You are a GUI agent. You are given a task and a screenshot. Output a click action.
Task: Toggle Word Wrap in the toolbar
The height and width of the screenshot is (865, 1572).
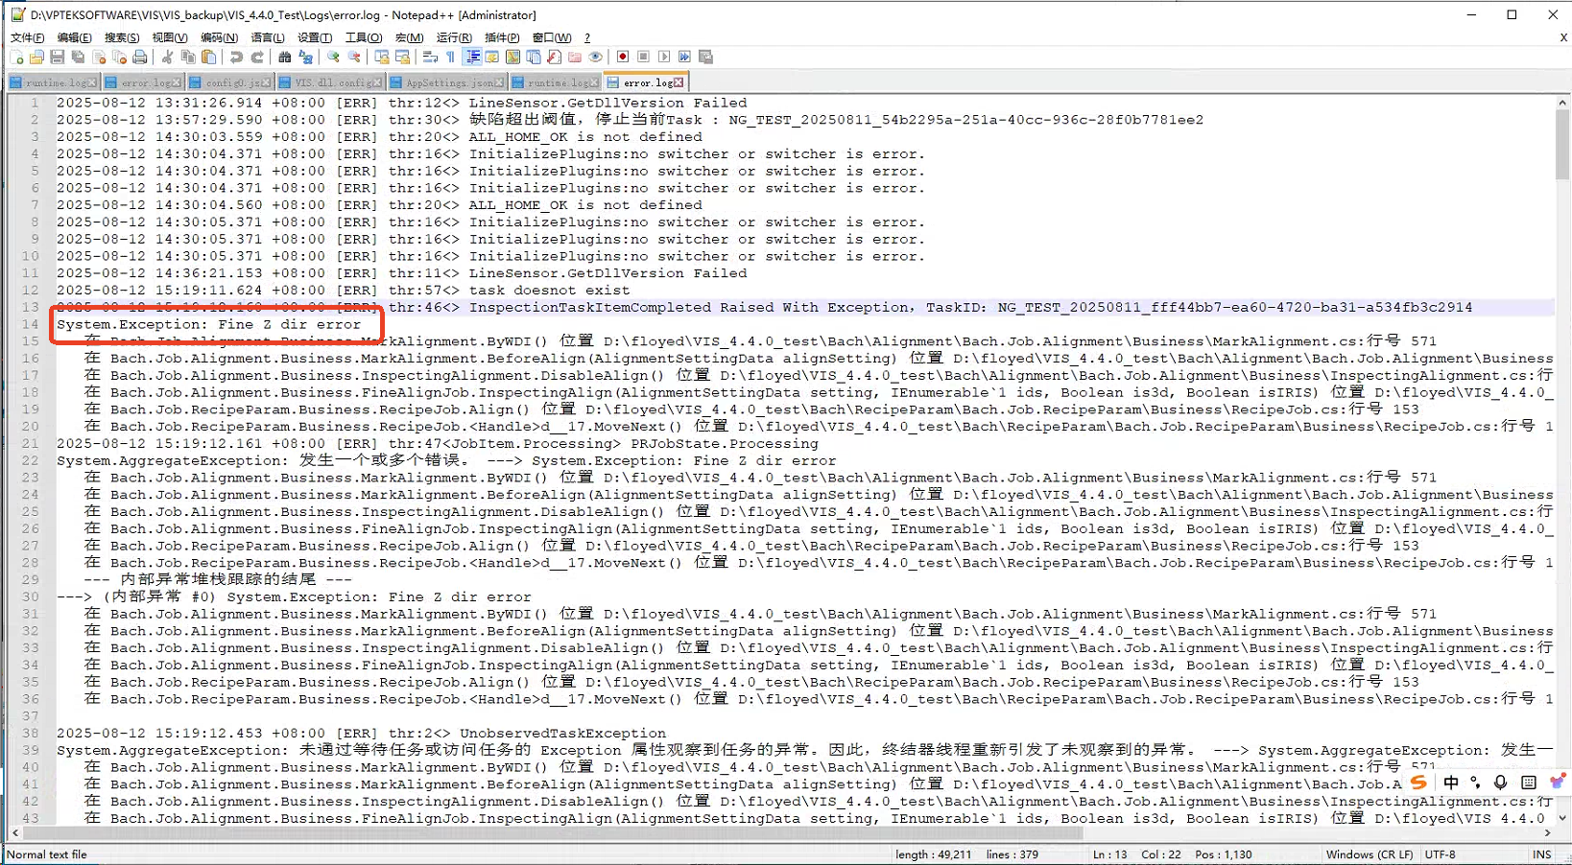point(430,58)
